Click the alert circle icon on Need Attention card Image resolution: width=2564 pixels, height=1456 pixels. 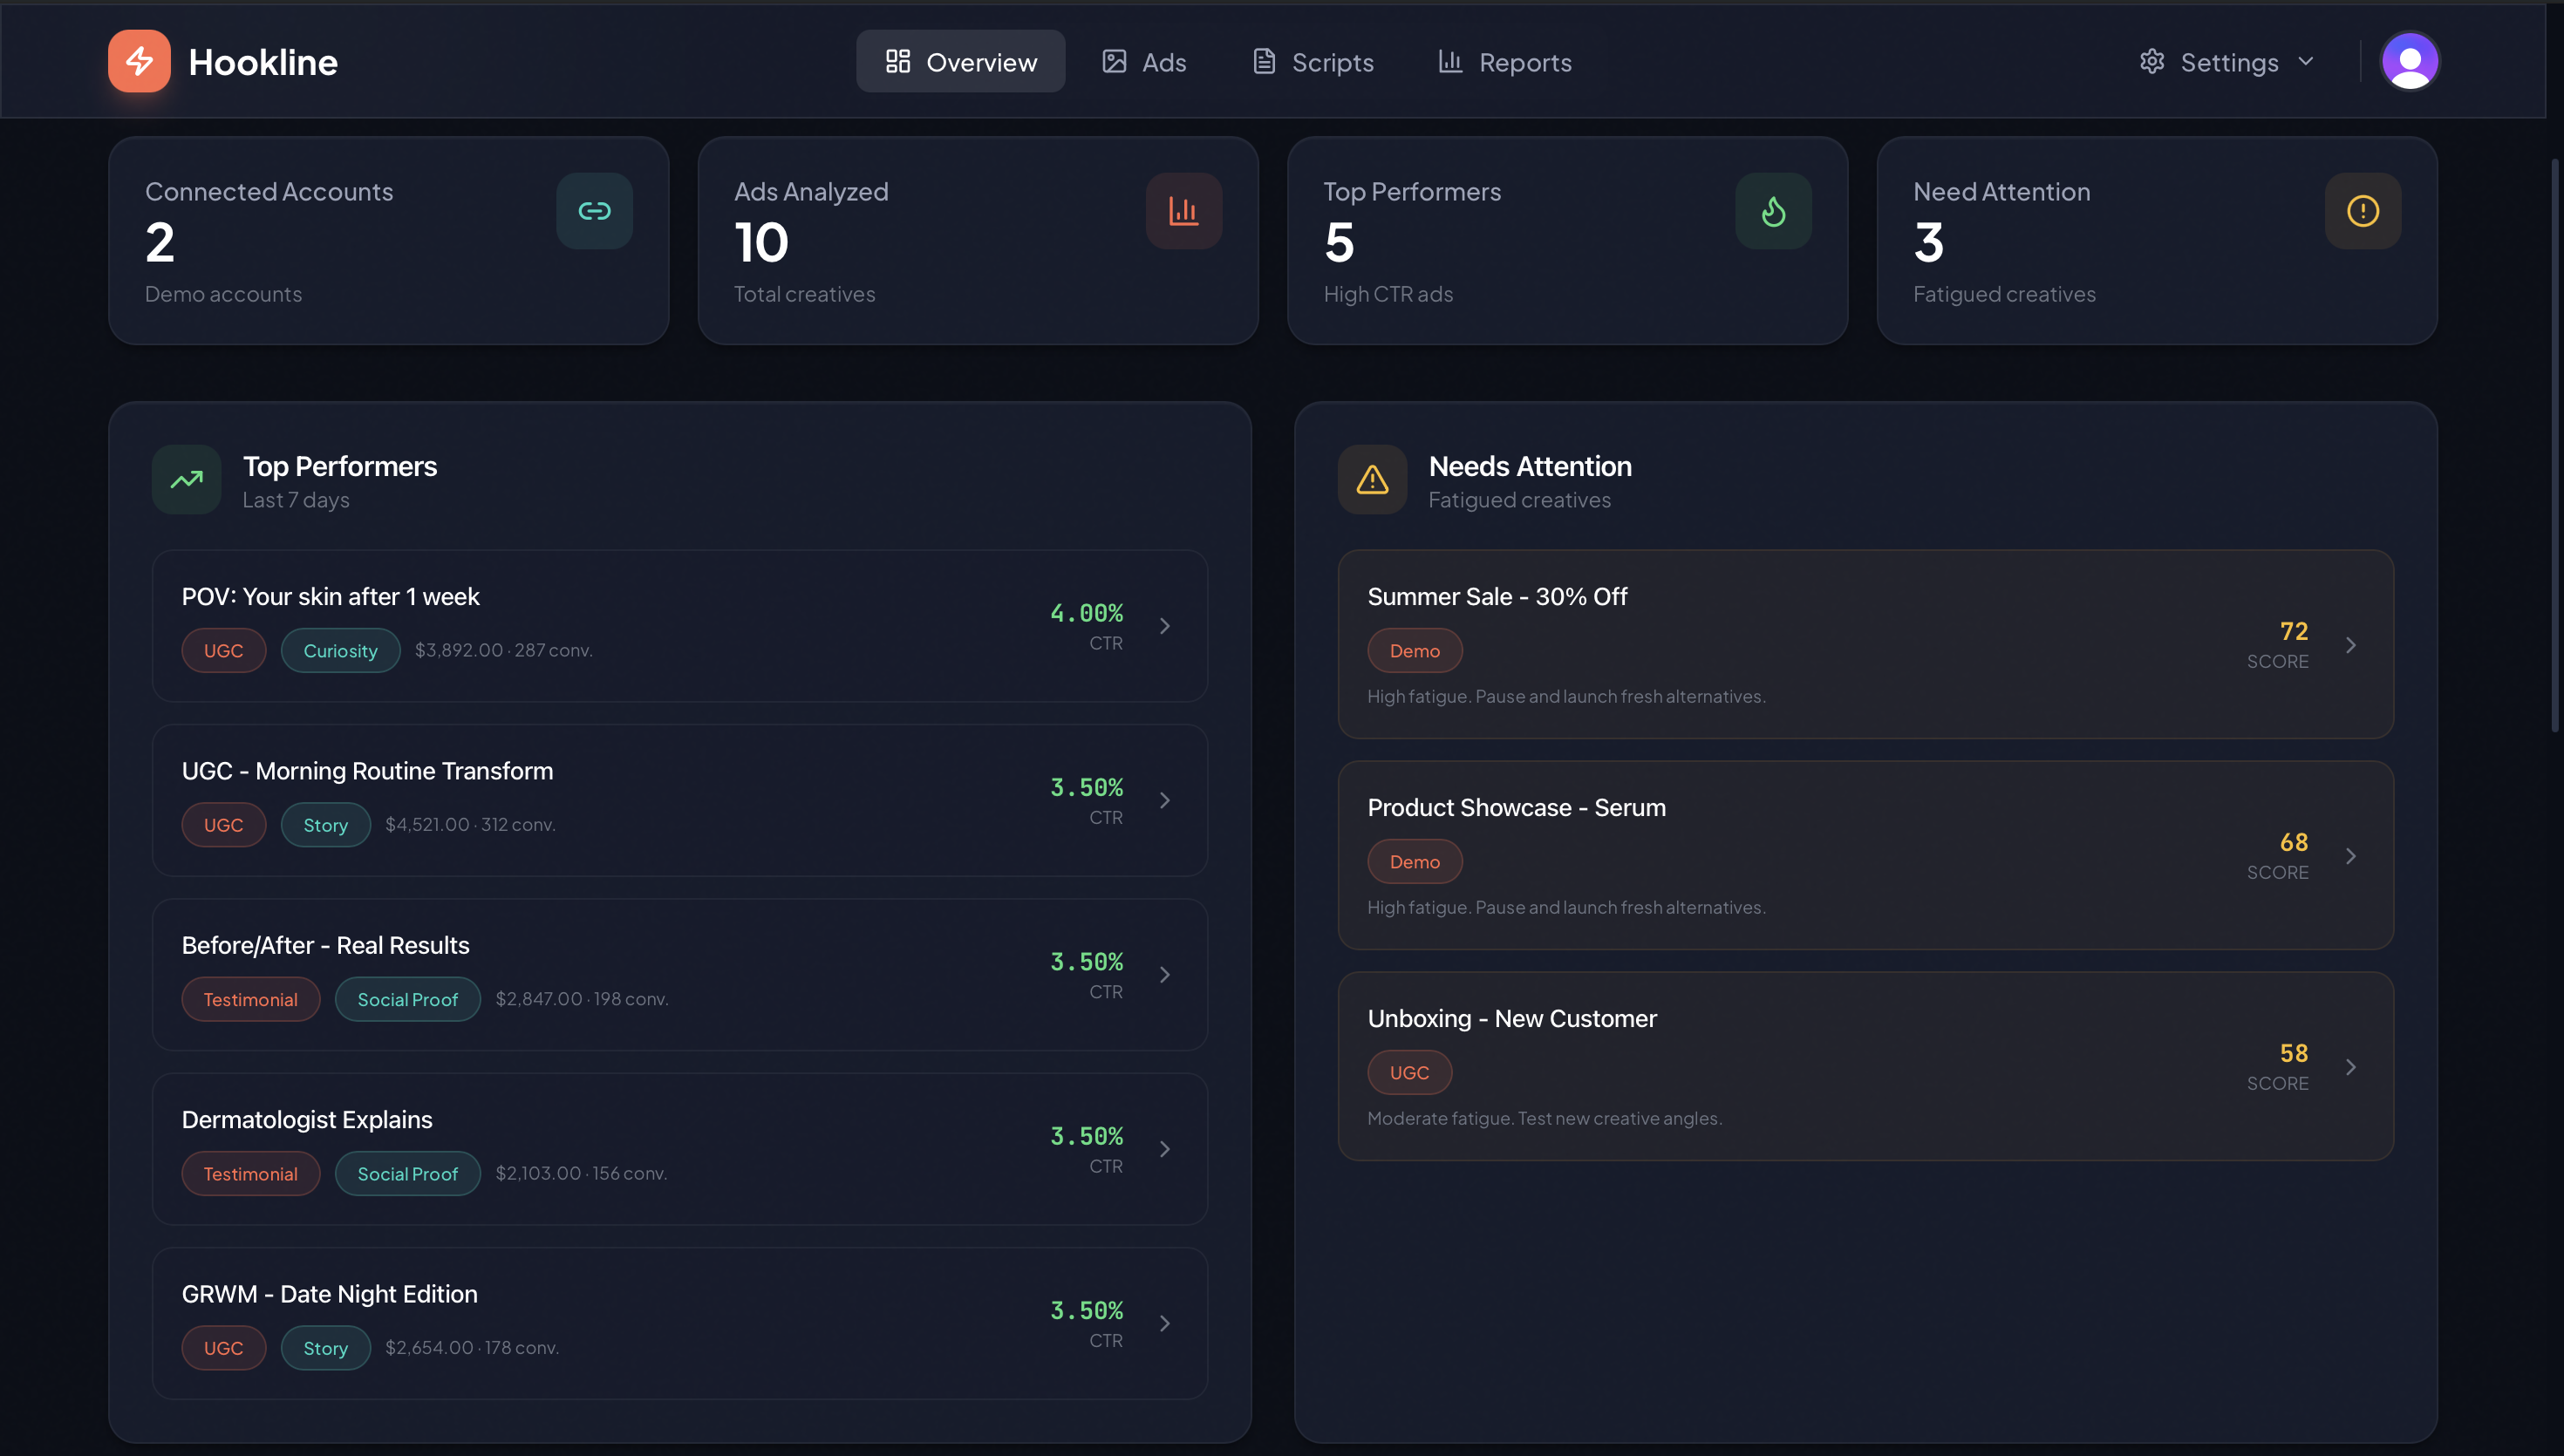coord(2362,211)
